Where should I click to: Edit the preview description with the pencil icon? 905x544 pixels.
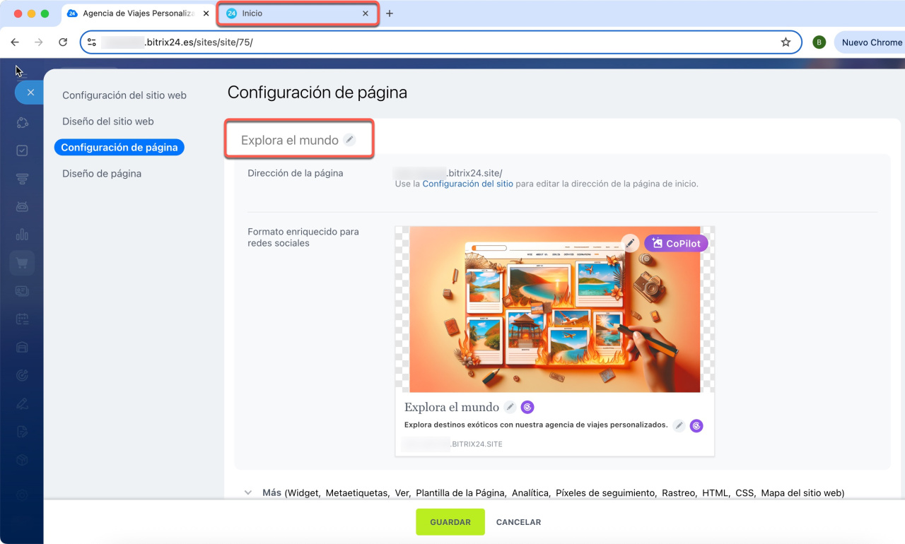pyautogui.click(x=679, y=425)
